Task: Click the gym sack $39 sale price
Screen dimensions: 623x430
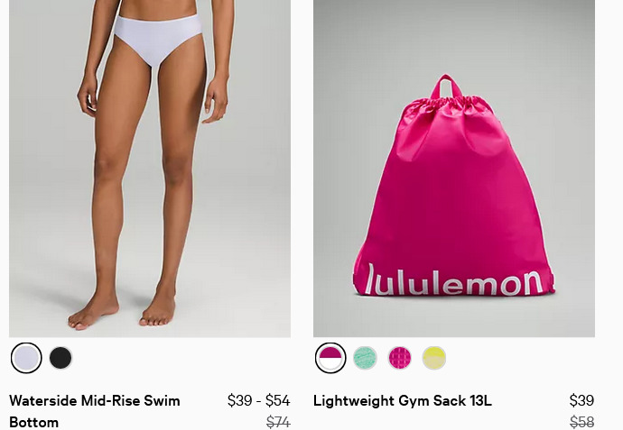Action: click(x=581, y=400)
